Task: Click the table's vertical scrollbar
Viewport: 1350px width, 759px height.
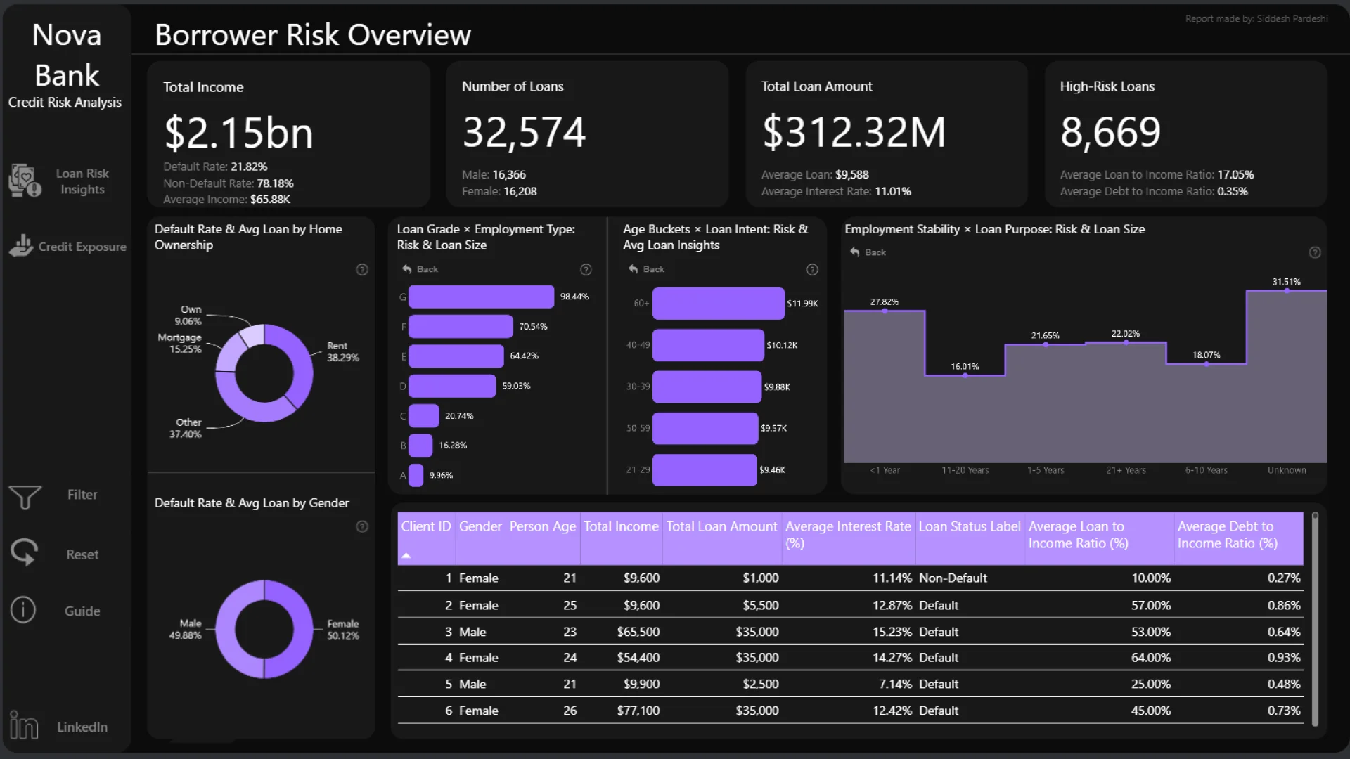Action: [1315, 618]
